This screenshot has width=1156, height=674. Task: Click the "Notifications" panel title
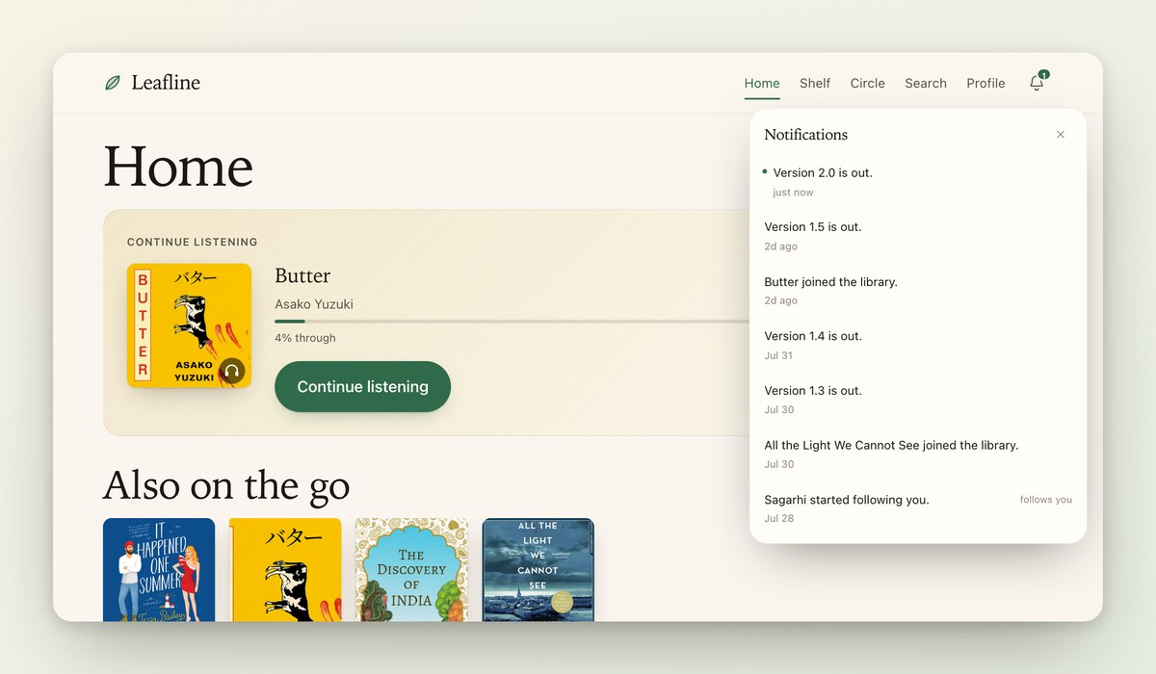click(x=806, y=135)
